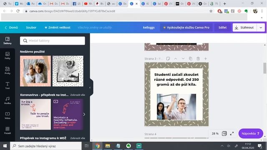Image resolution: width=267 pixels, height=150 pixels.
Task: Duplicate page Strana 3
Action: 191,59
